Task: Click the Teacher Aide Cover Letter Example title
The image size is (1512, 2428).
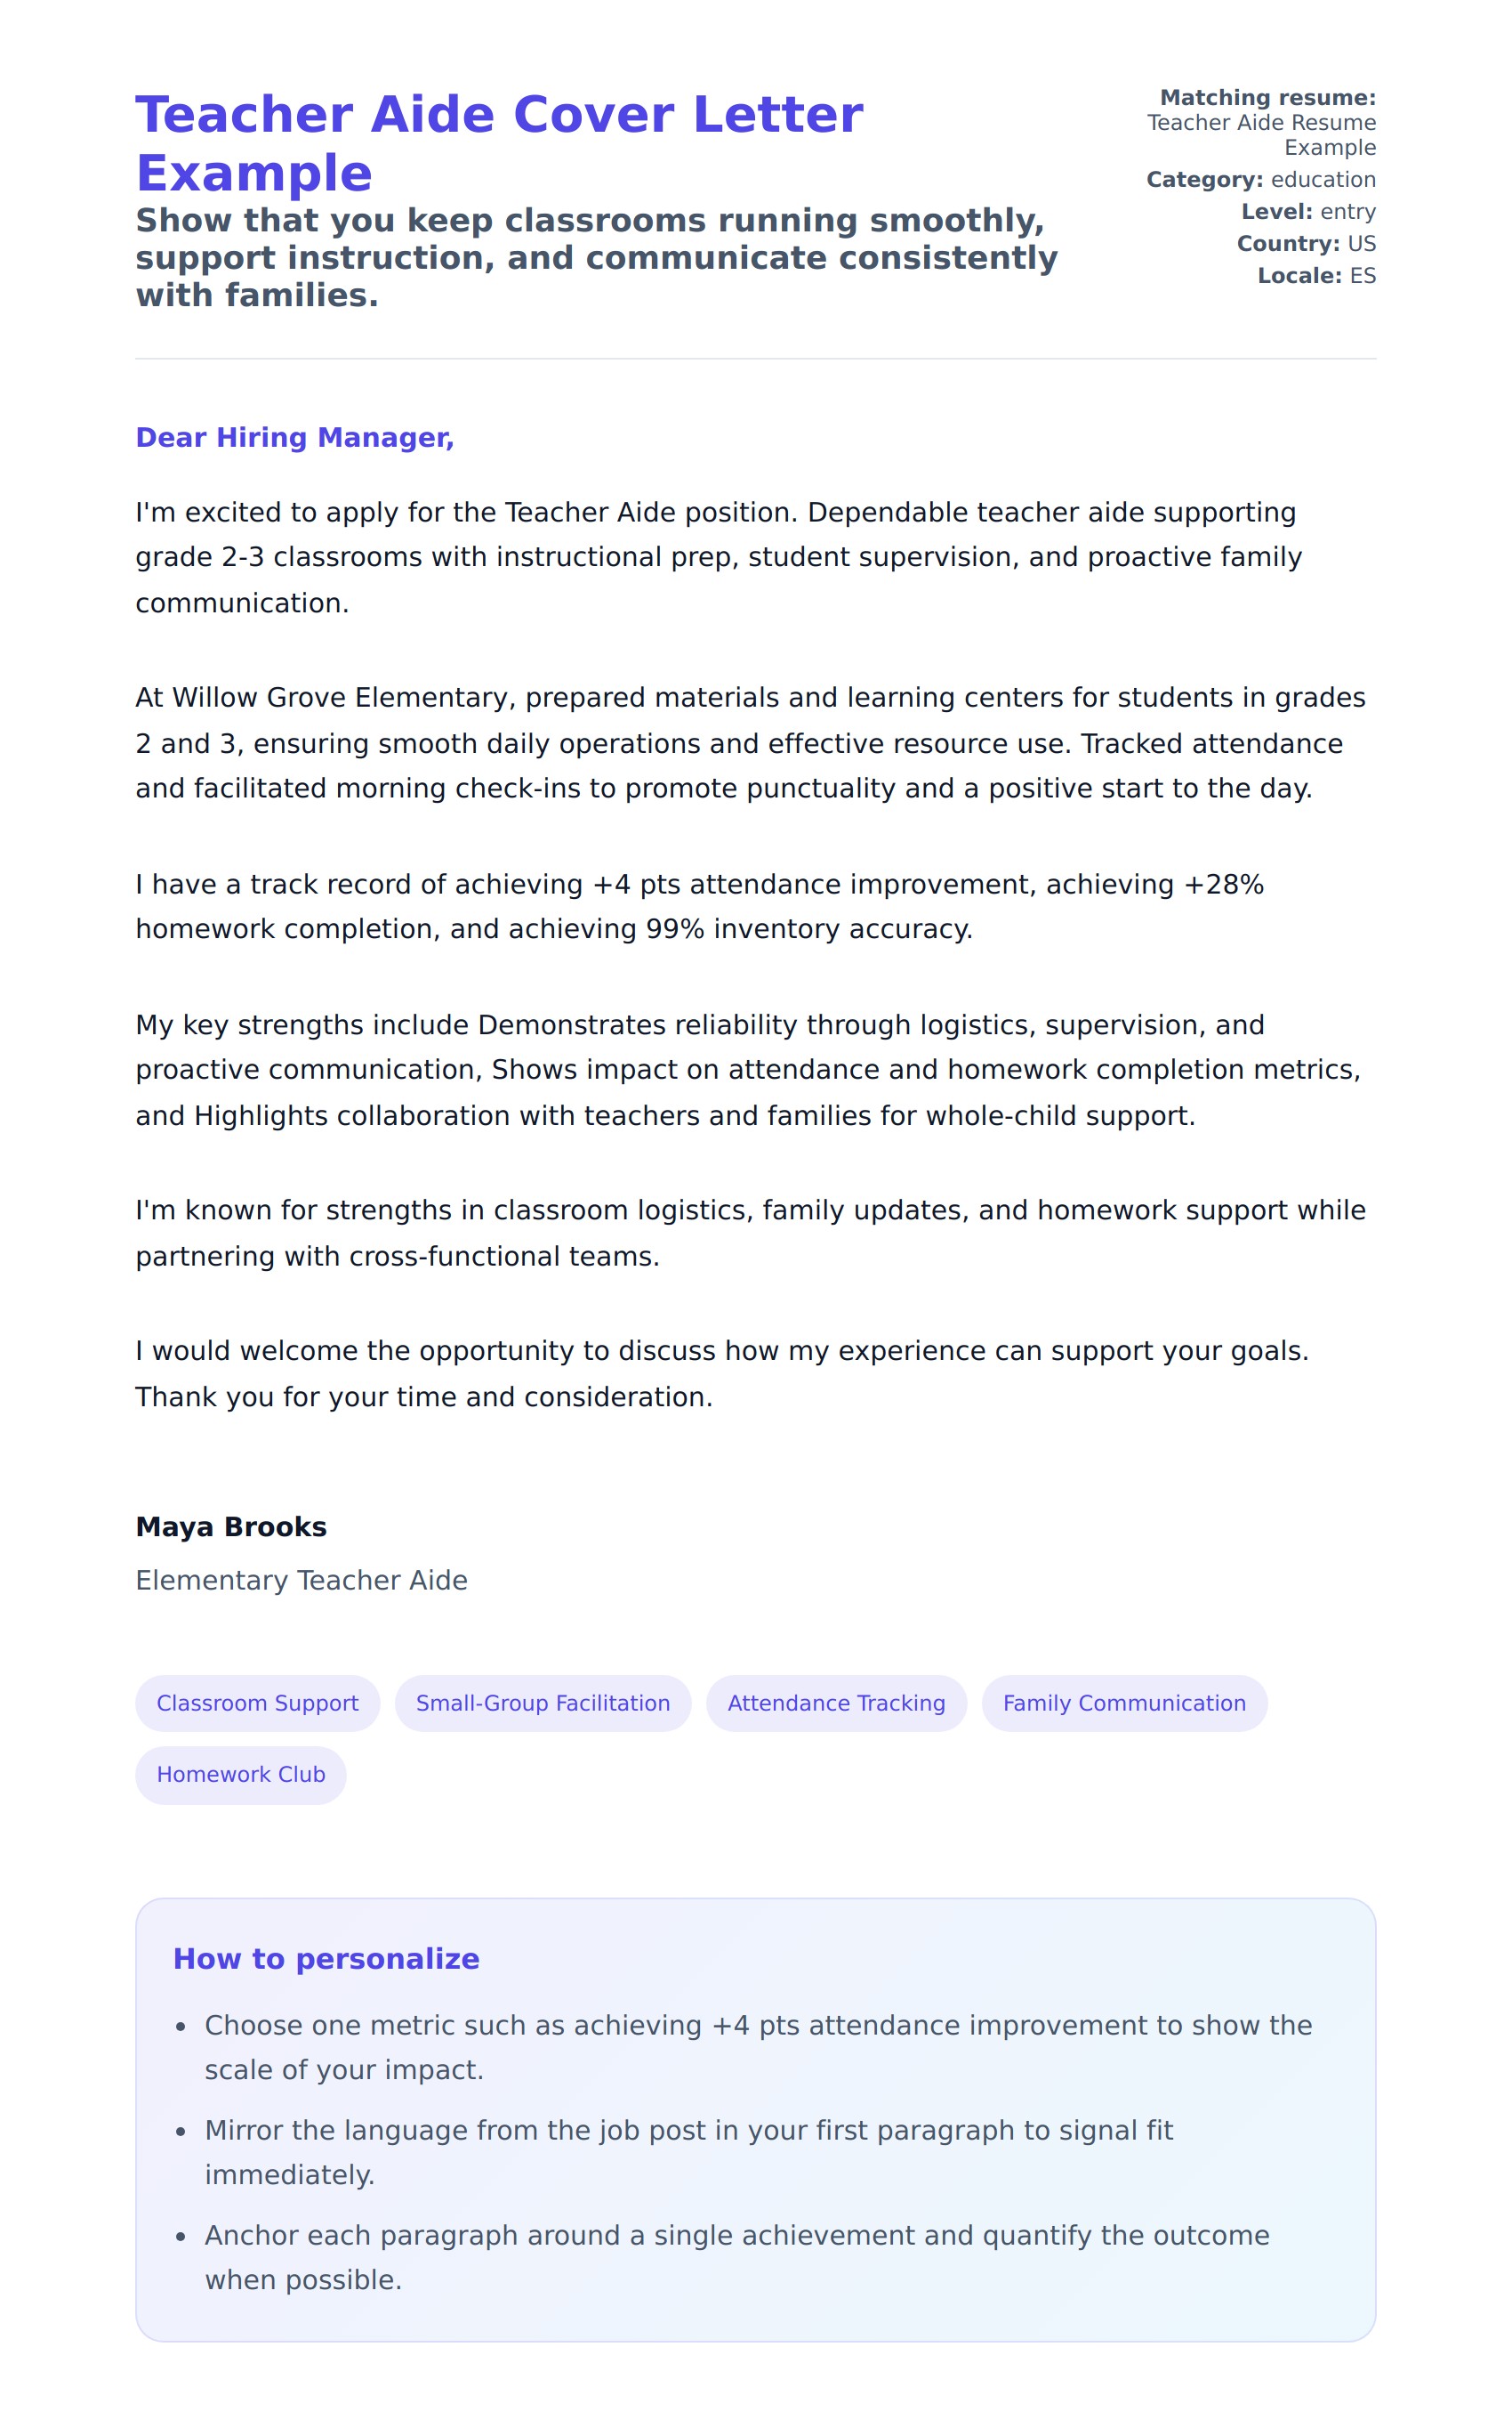Action: point(498,143)
